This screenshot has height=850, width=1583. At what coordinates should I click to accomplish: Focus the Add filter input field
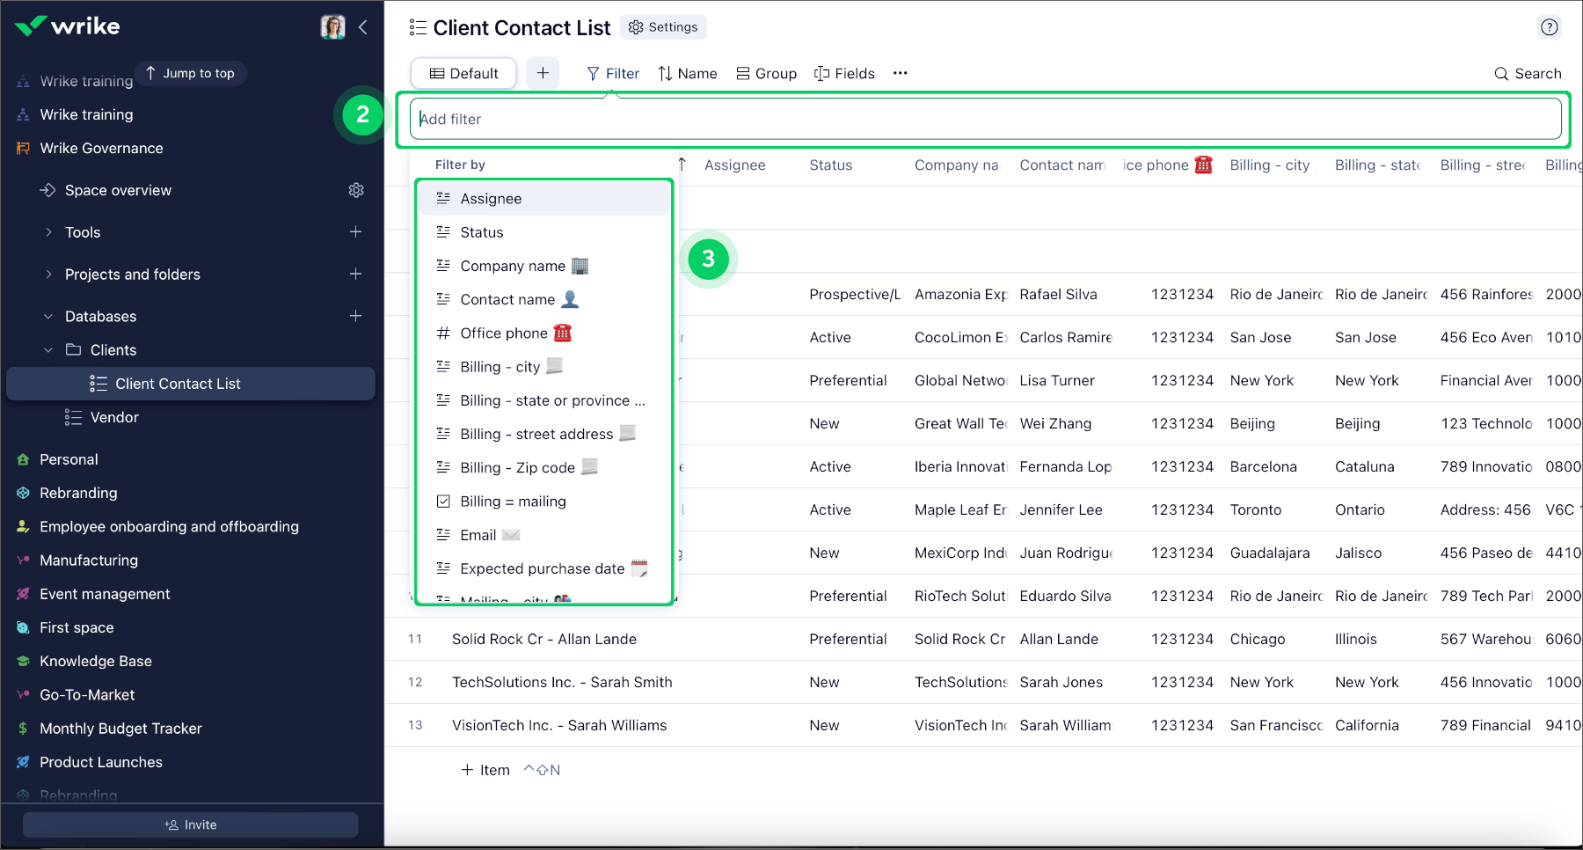tap(985, 119)
